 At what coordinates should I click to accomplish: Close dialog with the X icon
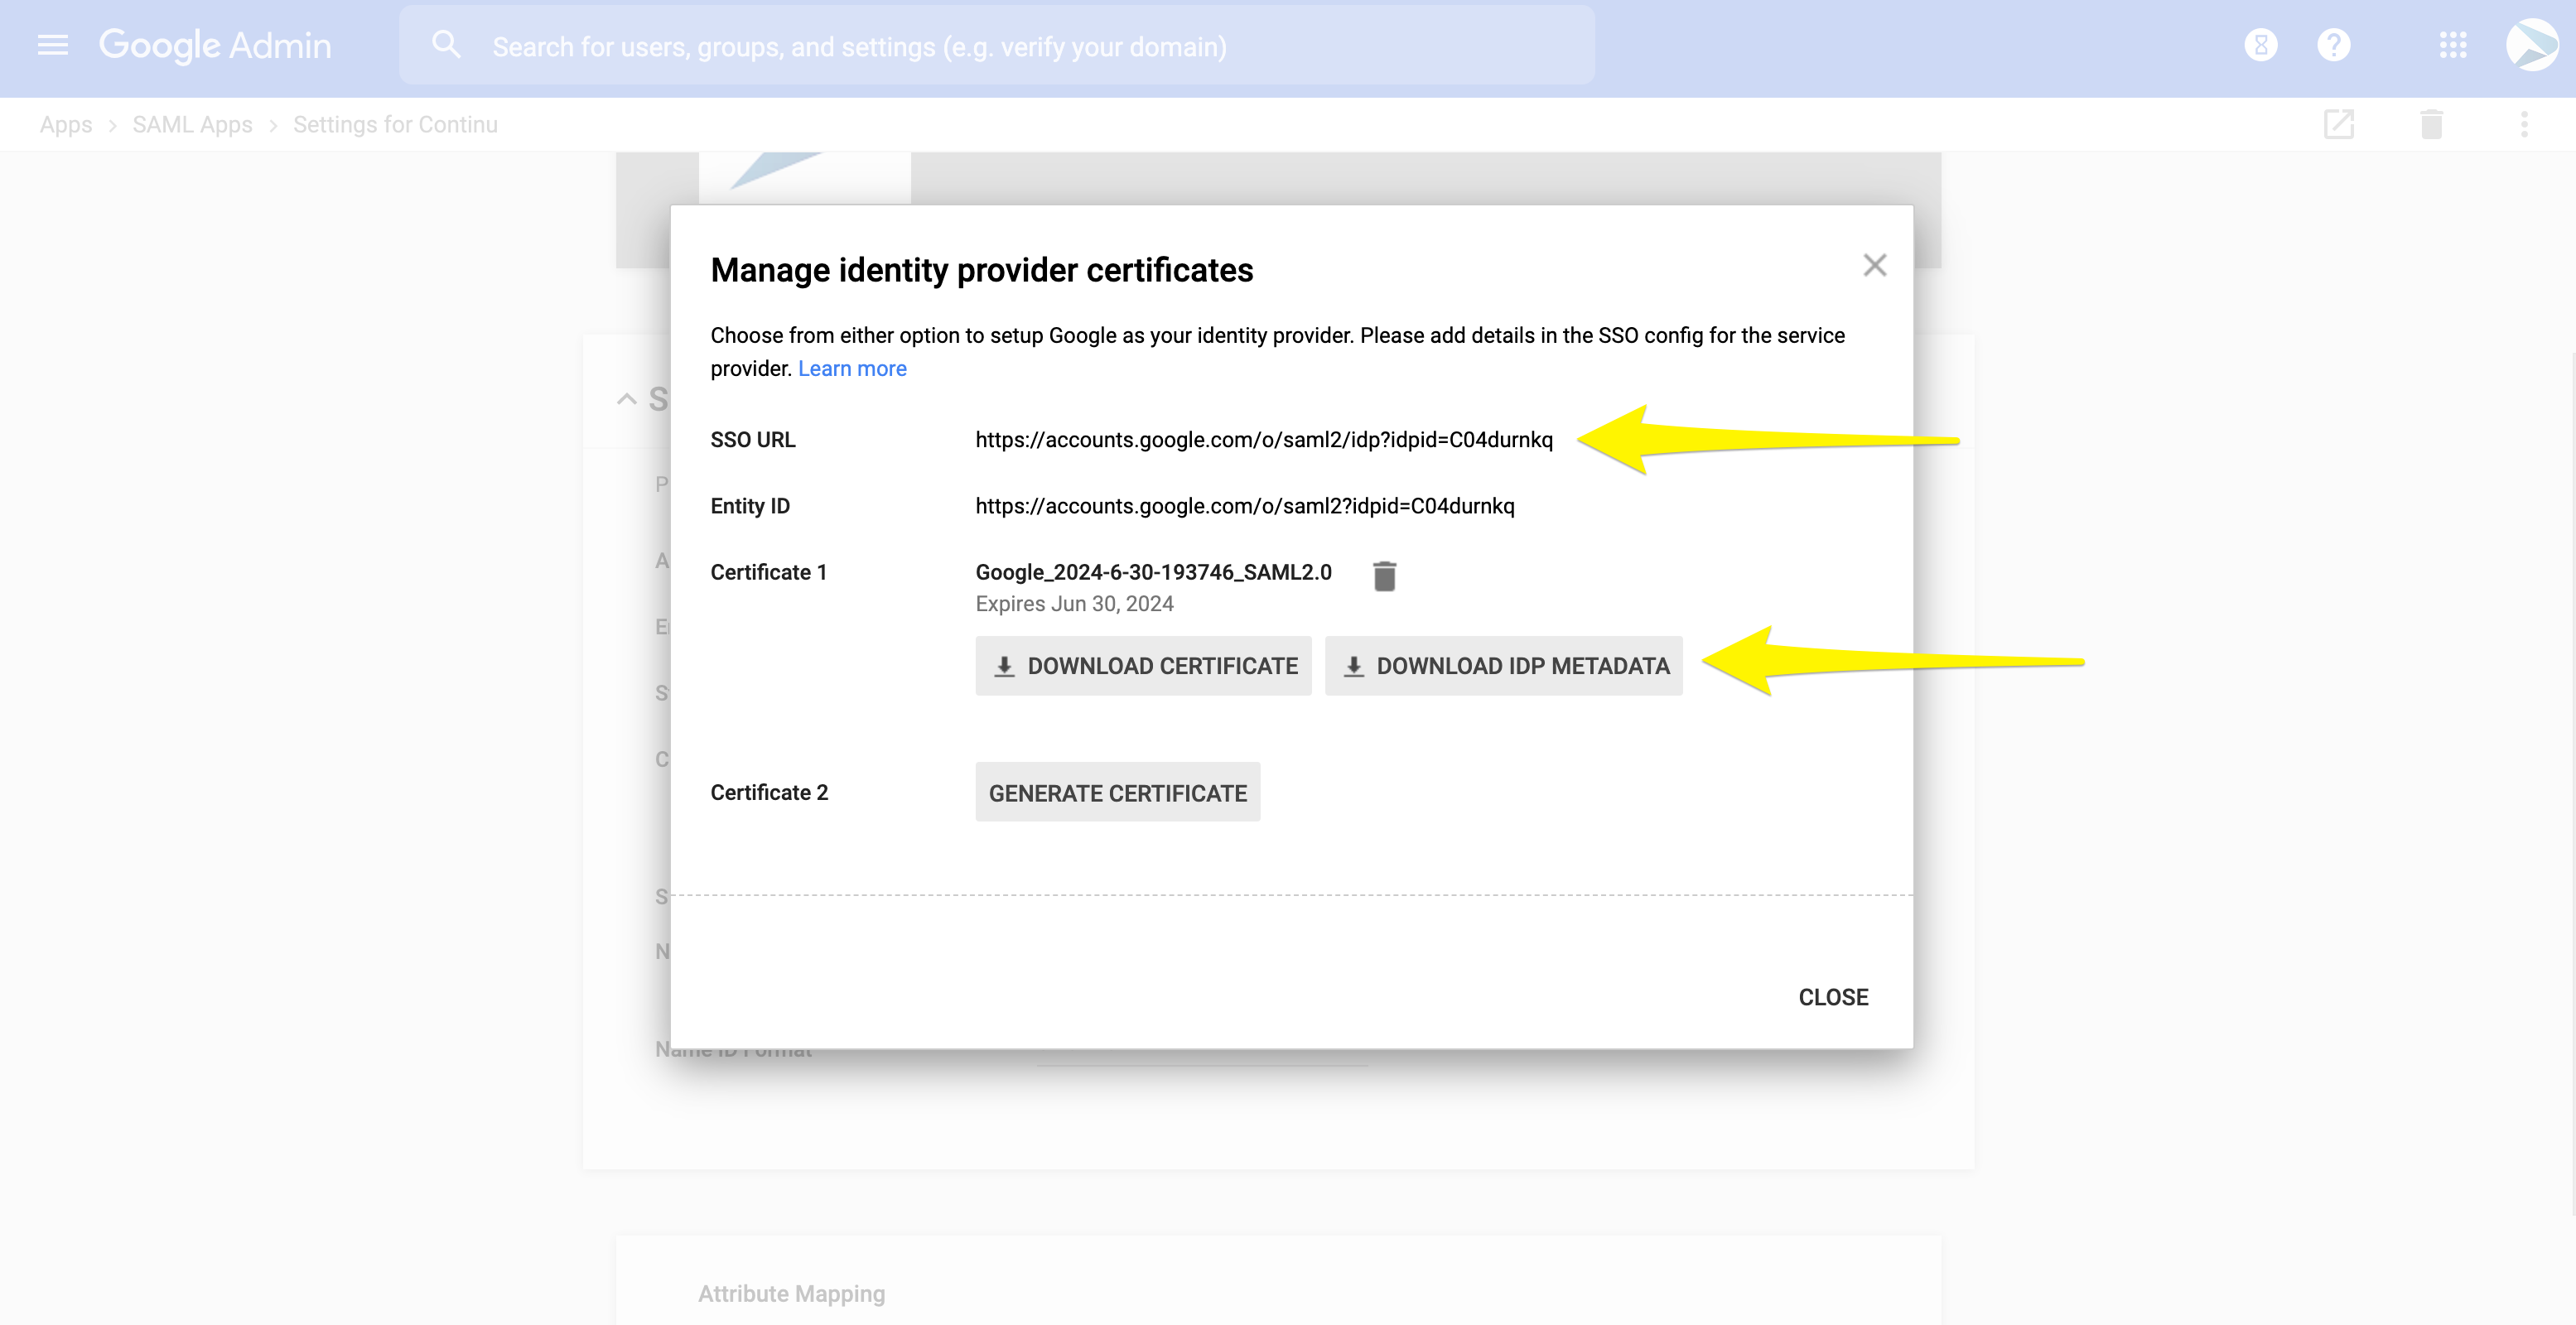[1874, 265]
